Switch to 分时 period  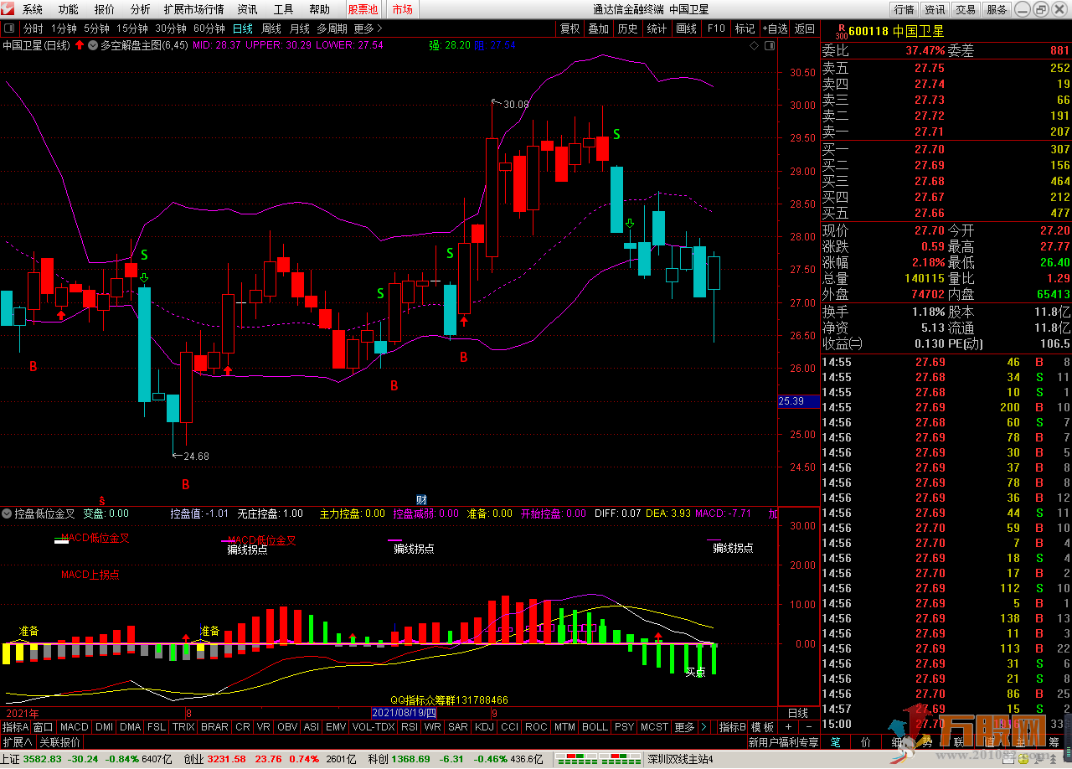tap(33, 28)
